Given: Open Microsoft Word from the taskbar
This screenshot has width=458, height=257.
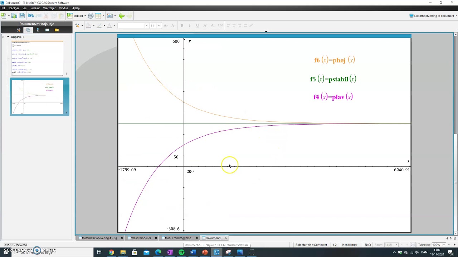Looking at the screenshot, I should [193, 252].
